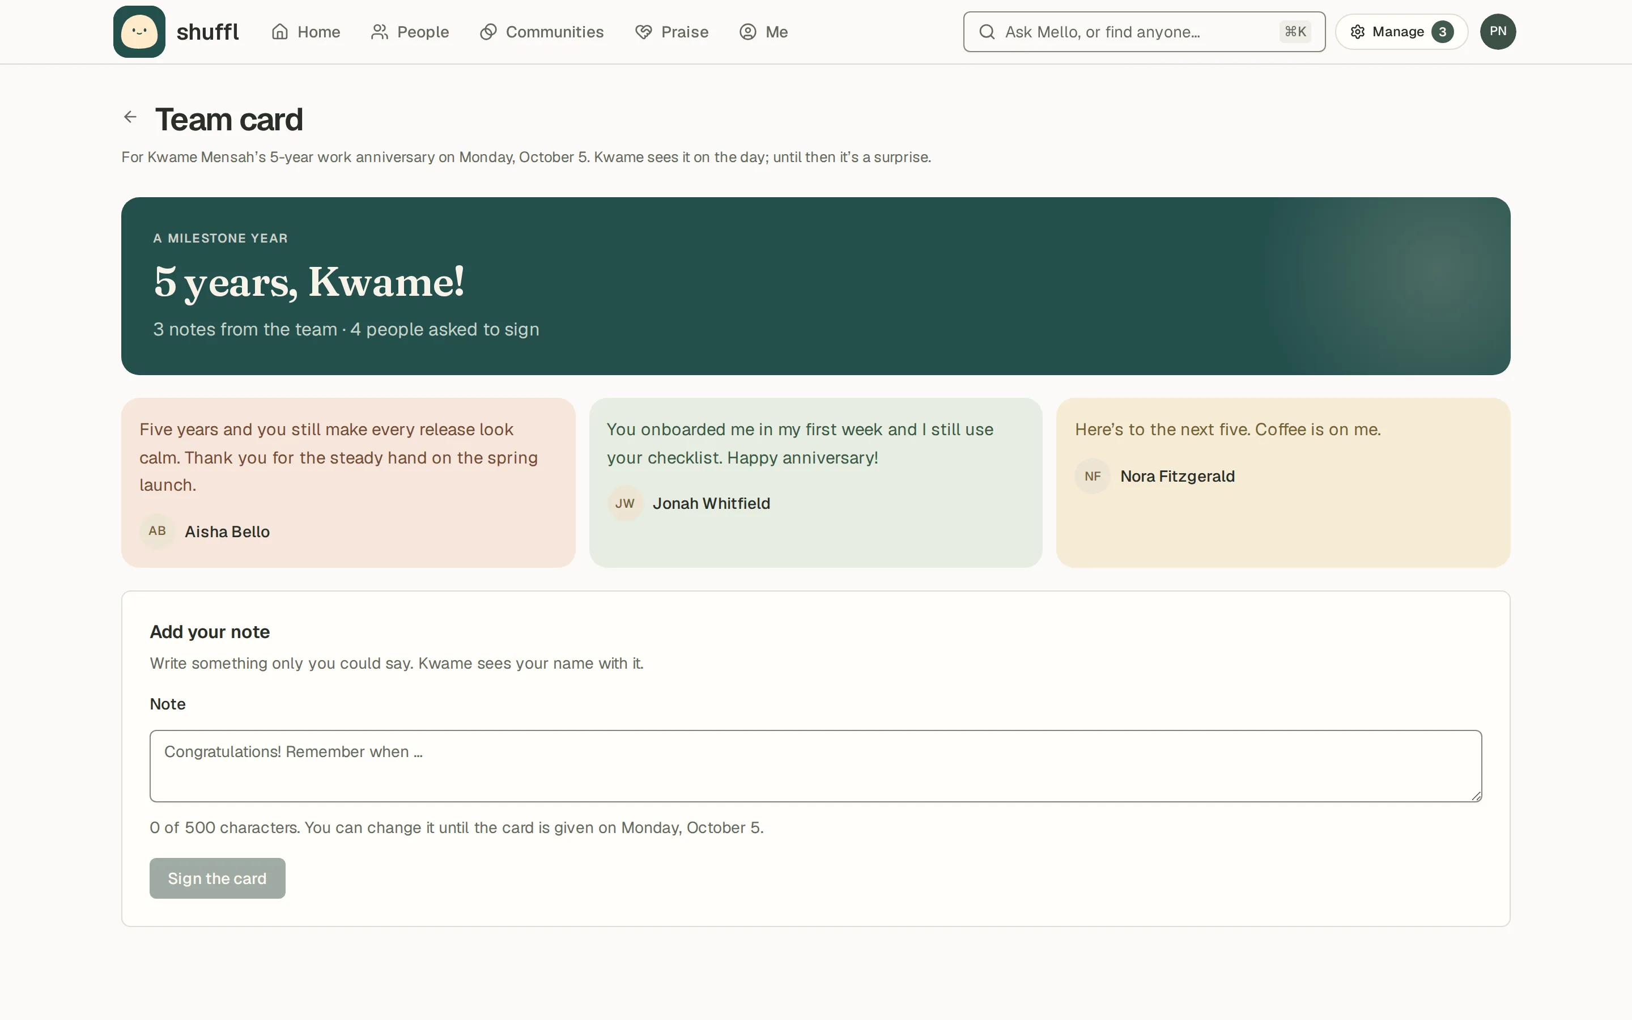Click the A MILESTONE YEAR label
This screenshot has width=1632, height=1020.
pos(220,238)
